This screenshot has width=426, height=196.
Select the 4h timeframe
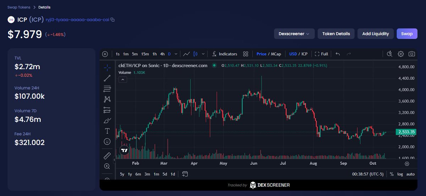pyautogui.click(x=162, y=54)
